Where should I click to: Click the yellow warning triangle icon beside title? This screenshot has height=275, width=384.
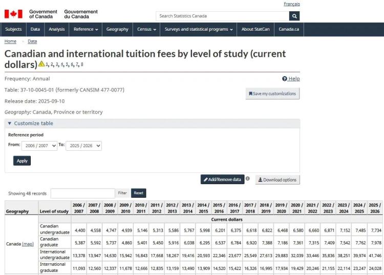[41, 64]
